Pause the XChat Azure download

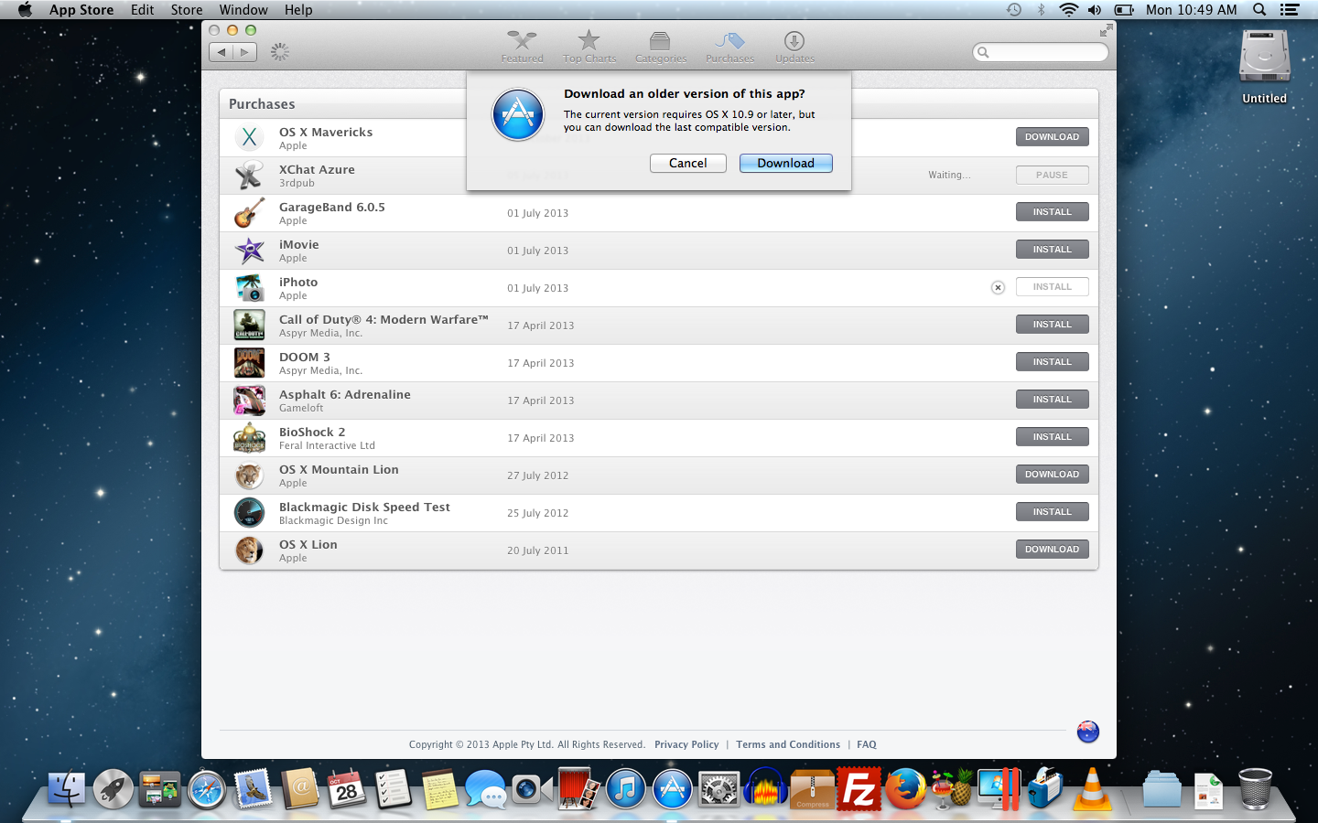coord(1052,175)
